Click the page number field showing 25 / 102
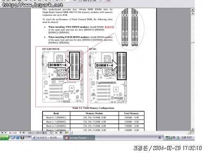204x153 pixels. tap(13, 133)
